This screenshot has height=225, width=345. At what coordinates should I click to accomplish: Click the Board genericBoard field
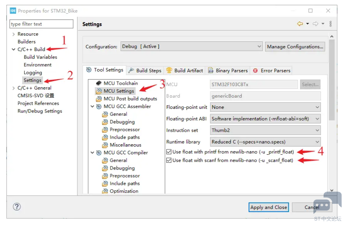[x=265, y=96]
